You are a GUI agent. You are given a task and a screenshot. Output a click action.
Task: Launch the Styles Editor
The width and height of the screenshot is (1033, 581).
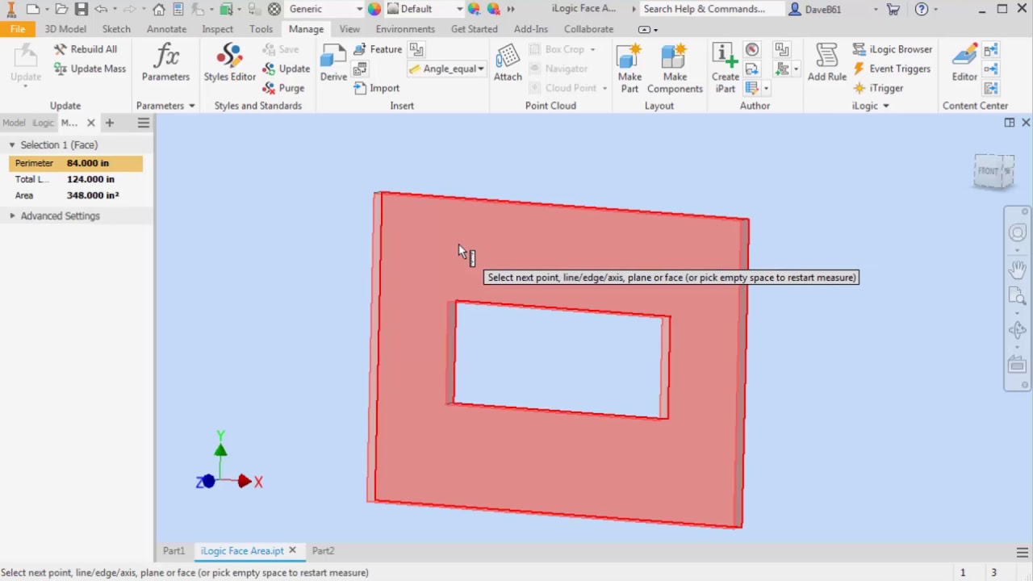point(229,63)
